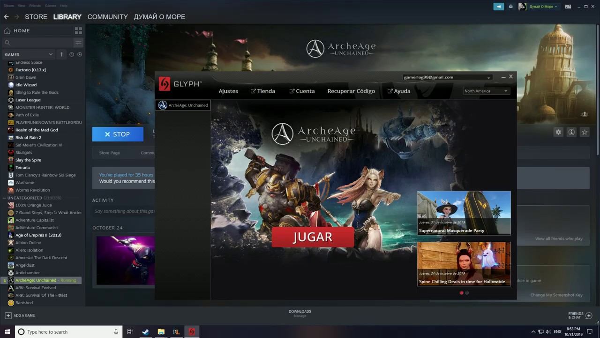Open the Games menu in Steam

[x=51, y=6]
